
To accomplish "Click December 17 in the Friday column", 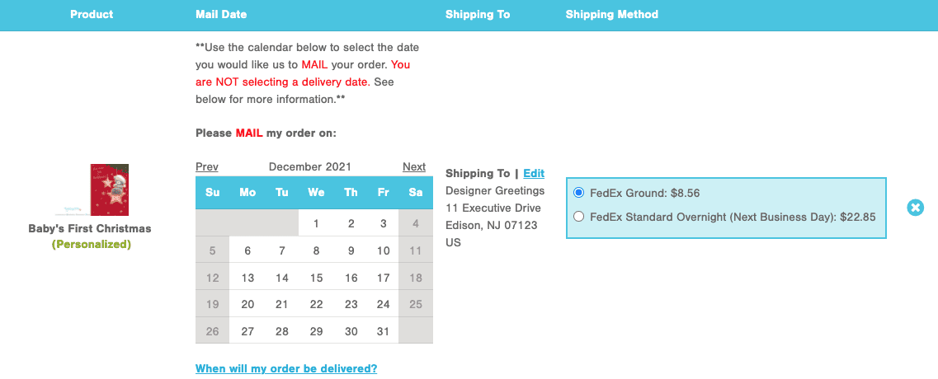I will click(384, 278).
